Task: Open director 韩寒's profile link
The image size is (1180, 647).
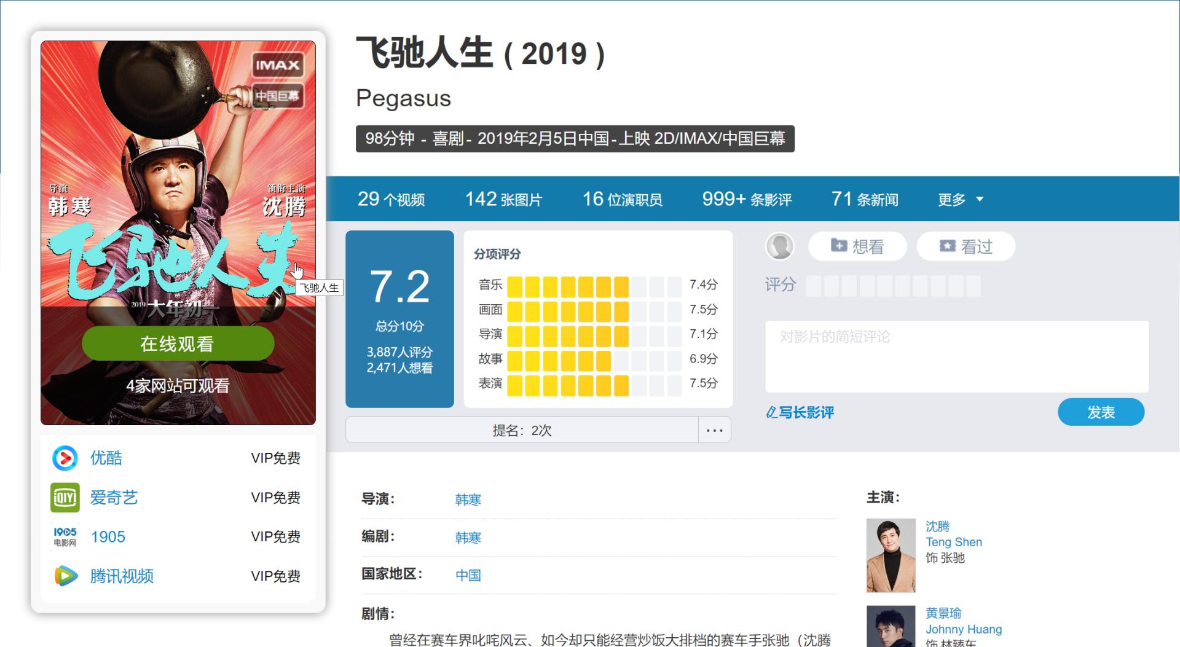Action: click(468, 500)
